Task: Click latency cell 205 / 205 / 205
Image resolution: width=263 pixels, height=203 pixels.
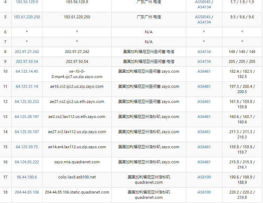Action: [242, 61]
